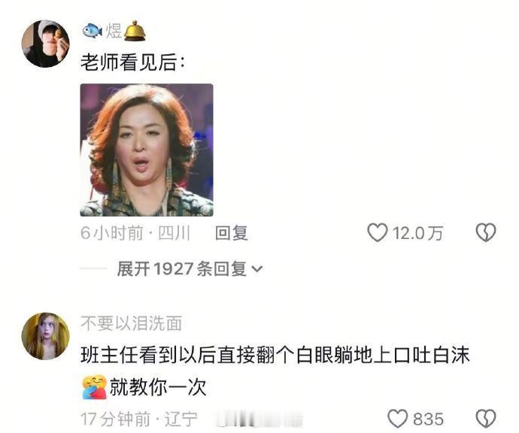The width and height of the screenshot is (519, 433).
Task: Open the username 煜
Action: (114, 31)
